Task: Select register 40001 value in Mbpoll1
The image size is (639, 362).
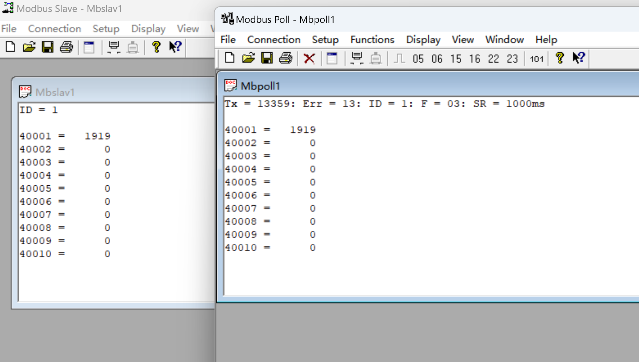Action: click(303, 130)
